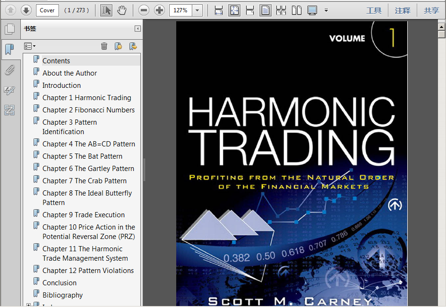446x307 pixels.
Task: Open the 共享 share pane
Action: (431, 10)
